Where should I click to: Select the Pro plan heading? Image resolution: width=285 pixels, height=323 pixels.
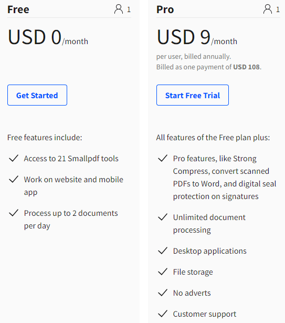165,9
